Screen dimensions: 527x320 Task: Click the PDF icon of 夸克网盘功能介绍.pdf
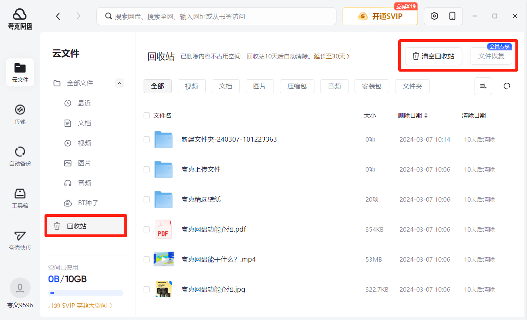(x=163, y=230)
